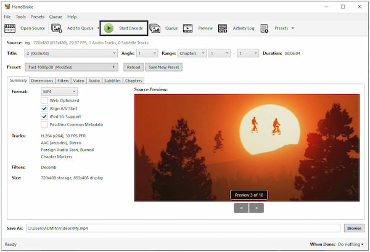Open the Preset selector Fast 1080p30
This screenshot has height=252, width=370.
(72, 67)
